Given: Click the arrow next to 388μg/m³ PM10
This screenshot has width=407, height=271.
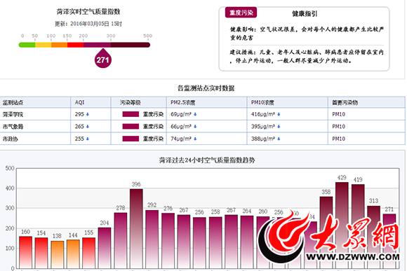Looking at the screenshot, I should [x=279, y=139].
